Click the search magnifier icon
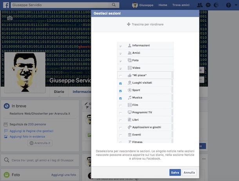This screenshot has height=181, width=239. click(114, 5)
